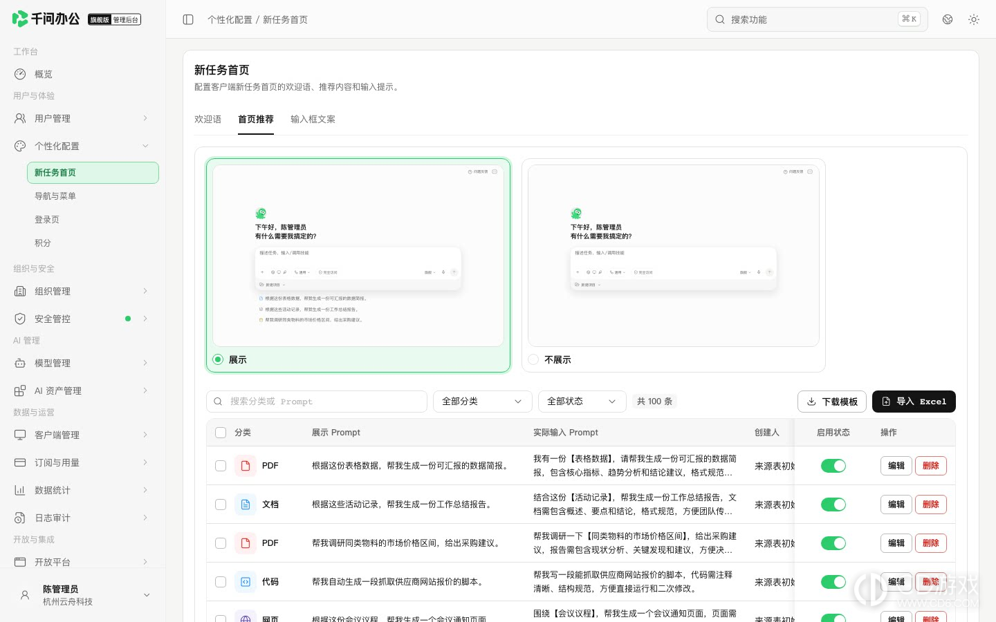Click the 用户管理 people icon
The height and width of the screenshot is (622, 996).
20,118
